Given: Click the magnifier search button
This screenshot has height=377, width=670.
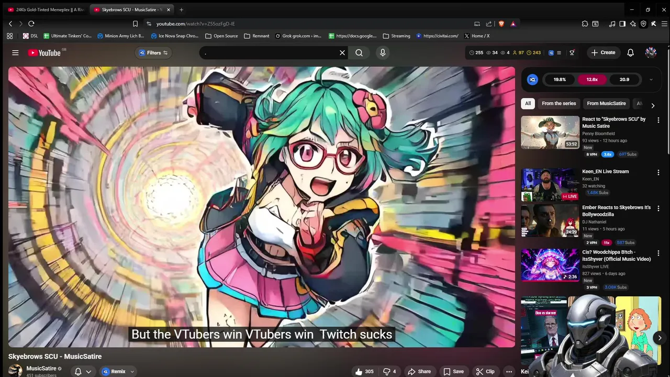Looking at the screenshot, I should click(x=359, y=52).
